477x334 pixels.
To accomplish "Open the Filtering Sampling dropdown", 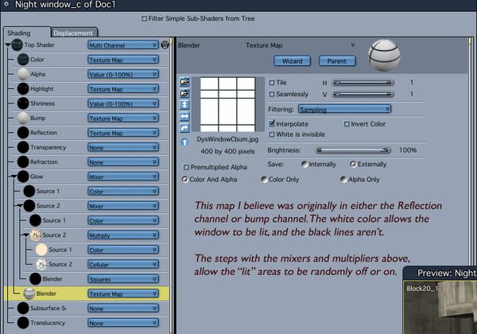I will pos(345,109).
